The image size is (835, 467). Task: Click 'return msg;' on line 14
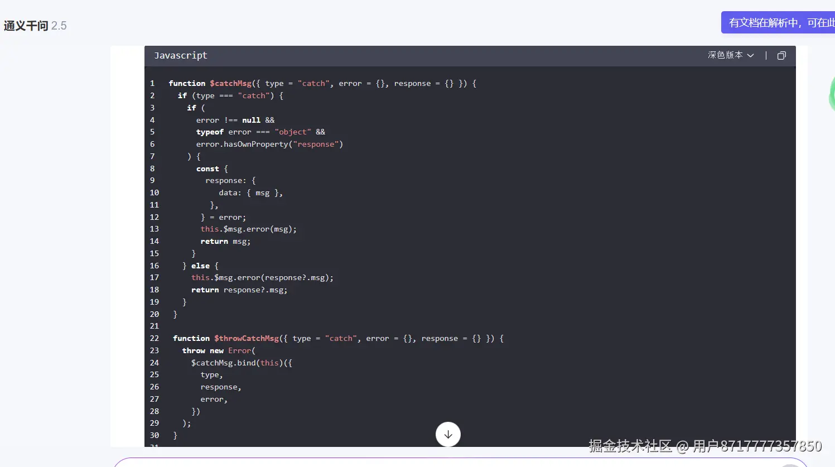(x=225, y=241)
